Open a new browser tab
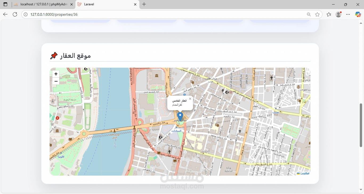Image resolution: width=364 pixels, height=194 pixels. (x=144, y=4)
